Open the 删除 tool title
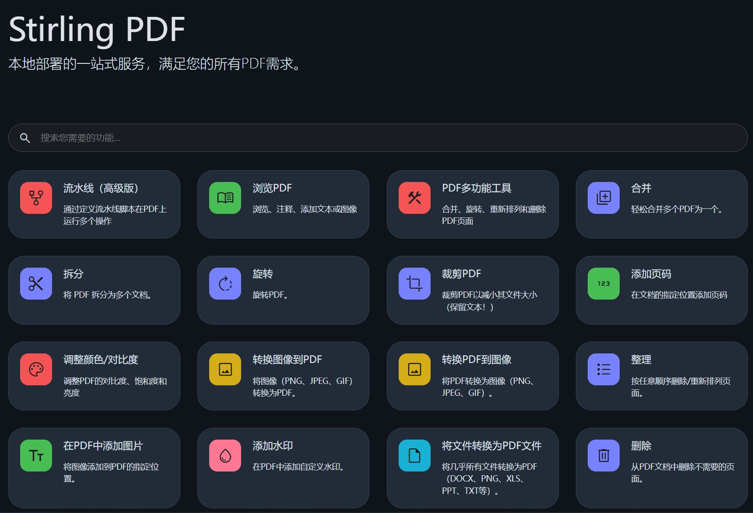 tap(641, 446)
